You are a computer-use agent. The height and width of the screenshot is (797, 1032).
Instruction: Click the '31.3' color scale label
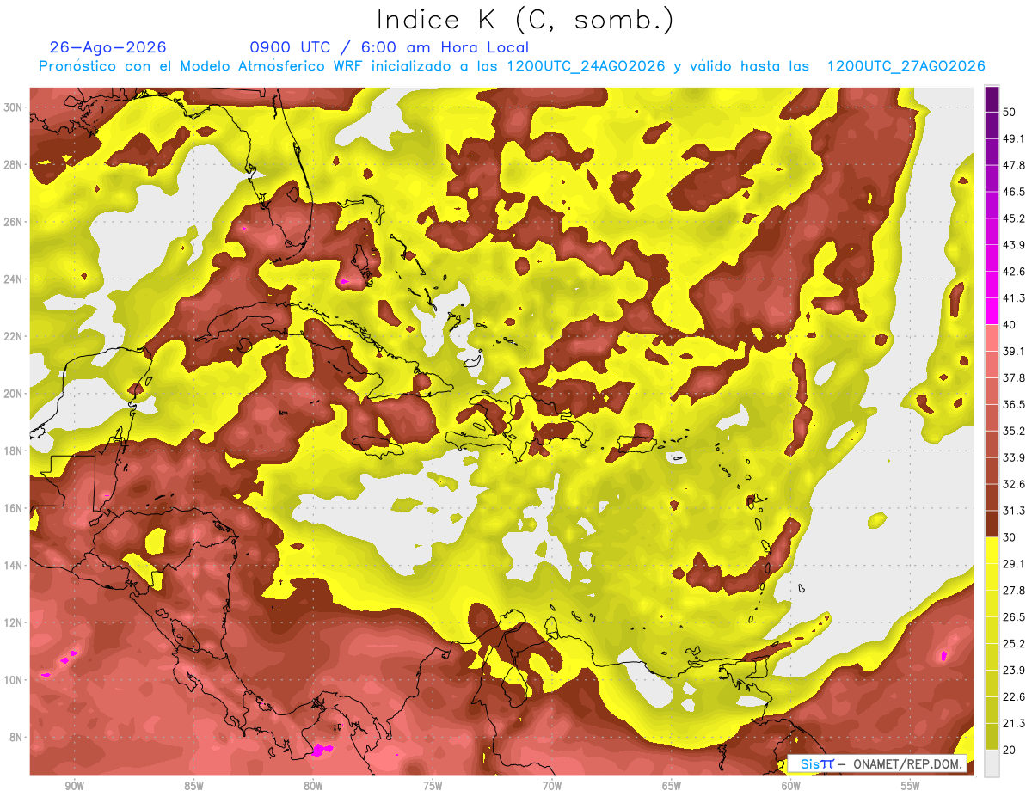pos(1014,512)
